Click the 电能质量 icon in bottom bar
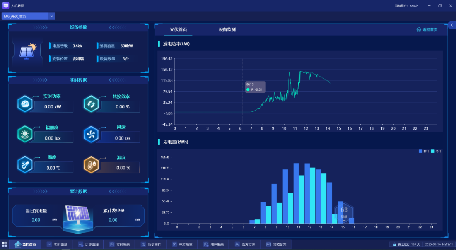 tap(175, 244)
